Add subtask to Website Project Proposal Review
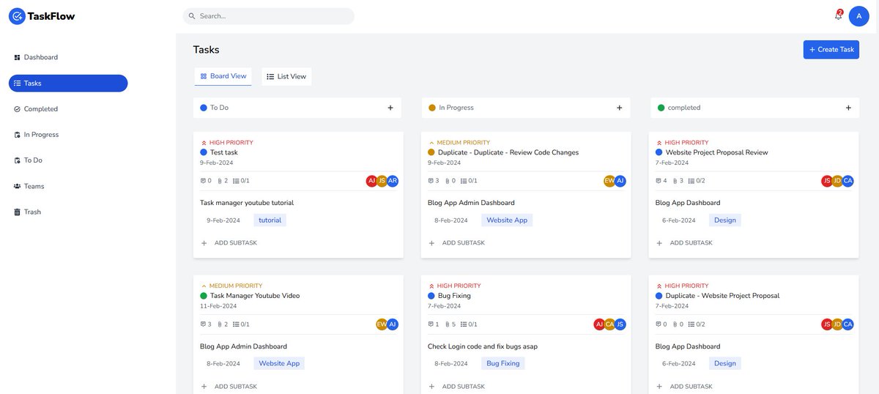 pos(684,242)
